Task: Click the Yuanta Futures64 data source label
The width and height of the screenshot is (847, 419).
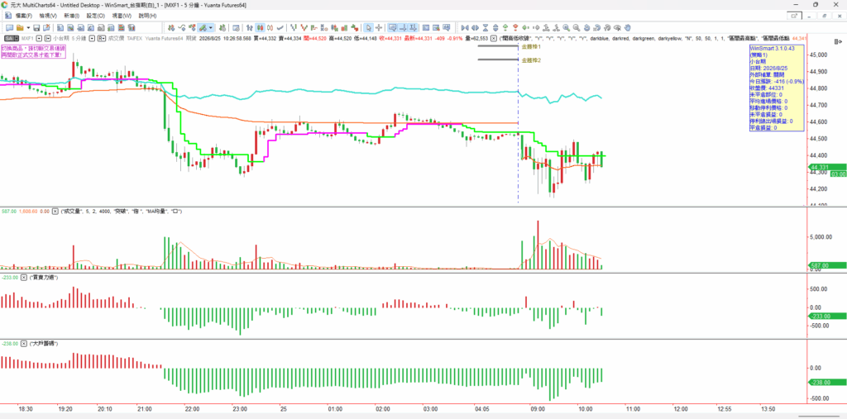Action: 164,38
